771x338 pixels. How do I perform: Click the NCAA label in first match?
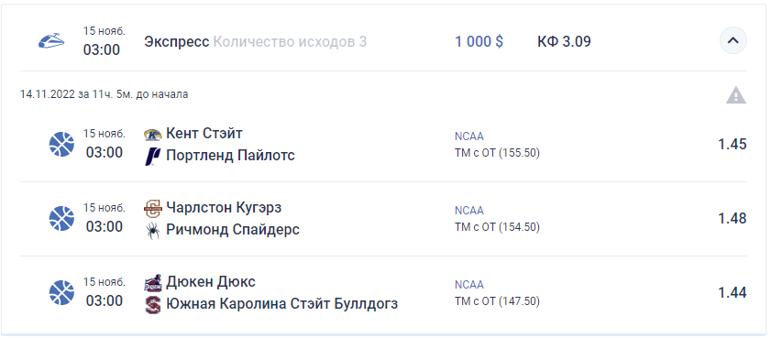point(469,136)
